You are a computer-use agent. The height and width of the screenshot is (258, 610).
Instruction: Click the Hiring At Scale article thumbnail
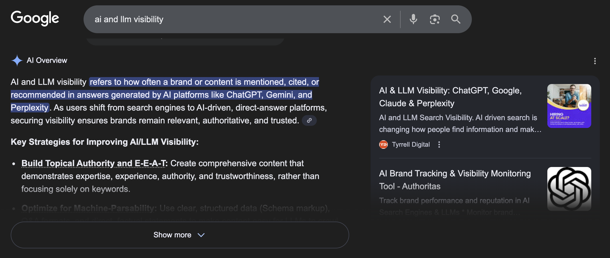[569, 106]
